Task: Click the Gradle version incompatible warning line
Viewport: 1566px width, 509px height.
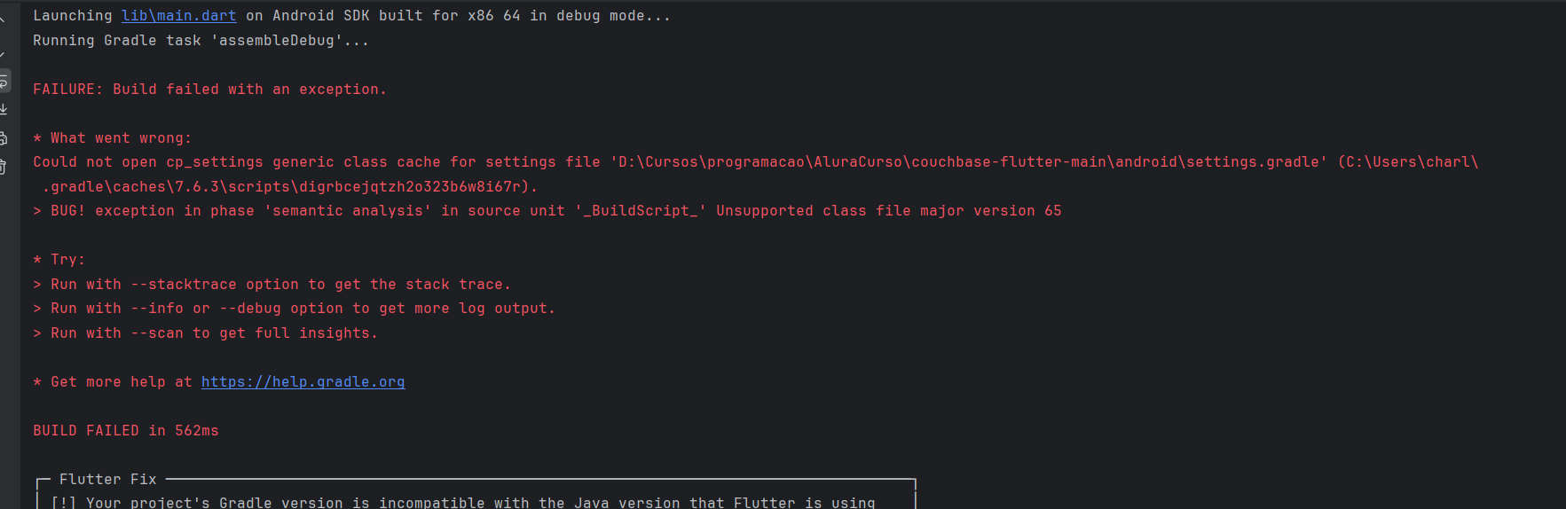Action: [462, 502]
